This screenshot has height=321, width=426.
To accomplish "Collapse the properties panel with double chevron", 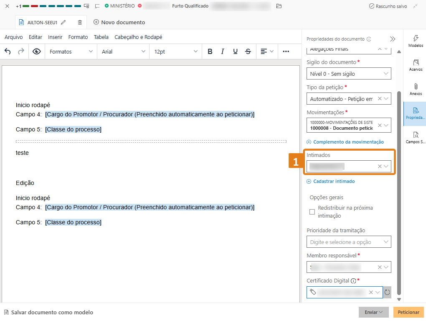I will (393, 39).
